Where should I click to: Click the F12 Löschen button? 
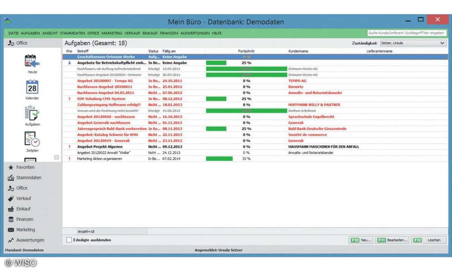pyautogui.click(x=429, y=240)
